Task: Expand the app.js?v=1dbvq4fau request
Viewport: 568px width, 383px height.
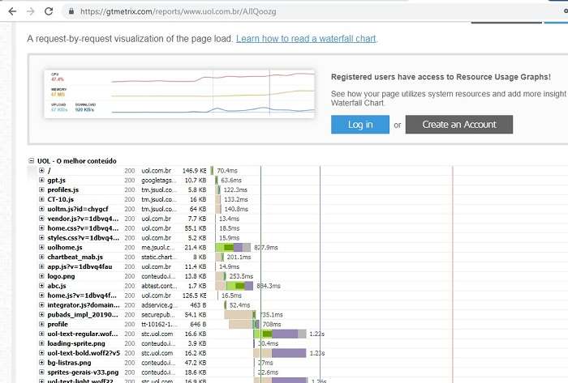Action: pyautogui.click(x=41, y=266)
